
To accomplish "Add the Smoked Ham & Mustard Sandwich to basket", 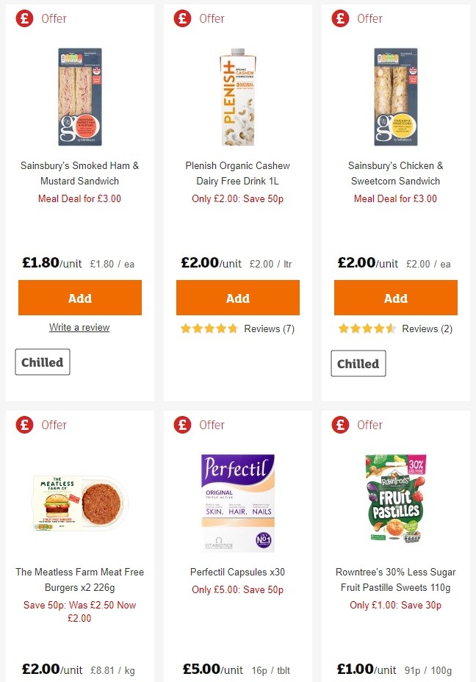I will click(79, 298).
